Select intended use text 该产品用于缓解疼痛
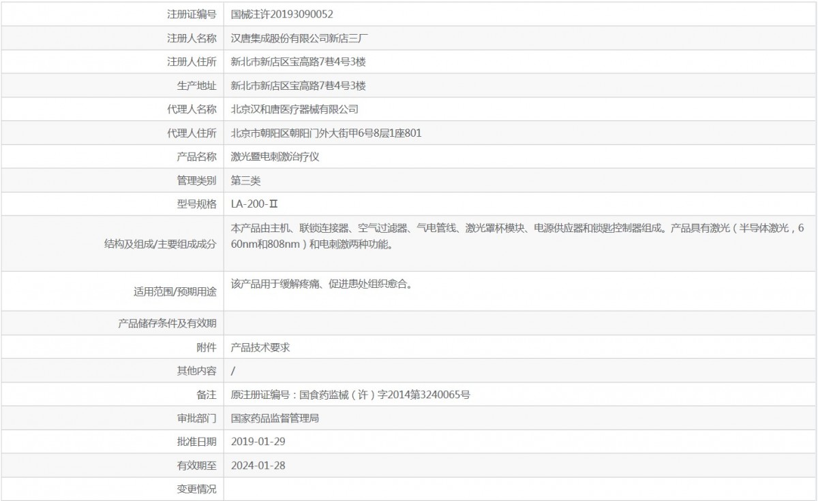The image size is (818, 501). click(x=321, y=285)
